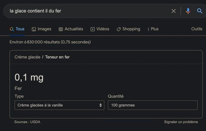Switch to the Images tab

(x=41, y=29)
